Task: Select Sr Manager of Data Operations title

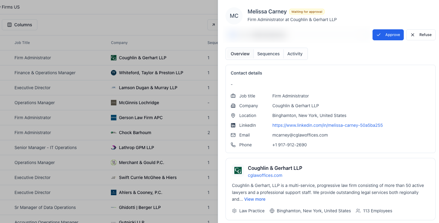Action: pyautogui.click(x=45, y=207)
